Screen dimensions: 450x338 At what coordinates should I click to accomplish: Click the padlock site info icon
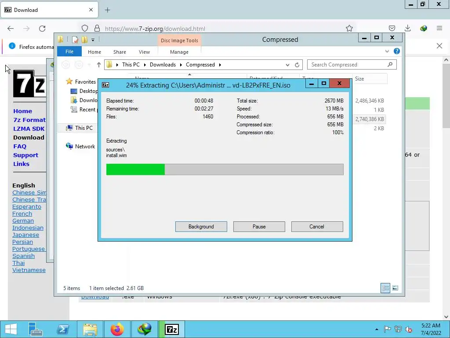(x=97, y=28)
